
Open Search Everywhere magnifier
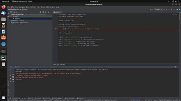click(x=175, y=10)
